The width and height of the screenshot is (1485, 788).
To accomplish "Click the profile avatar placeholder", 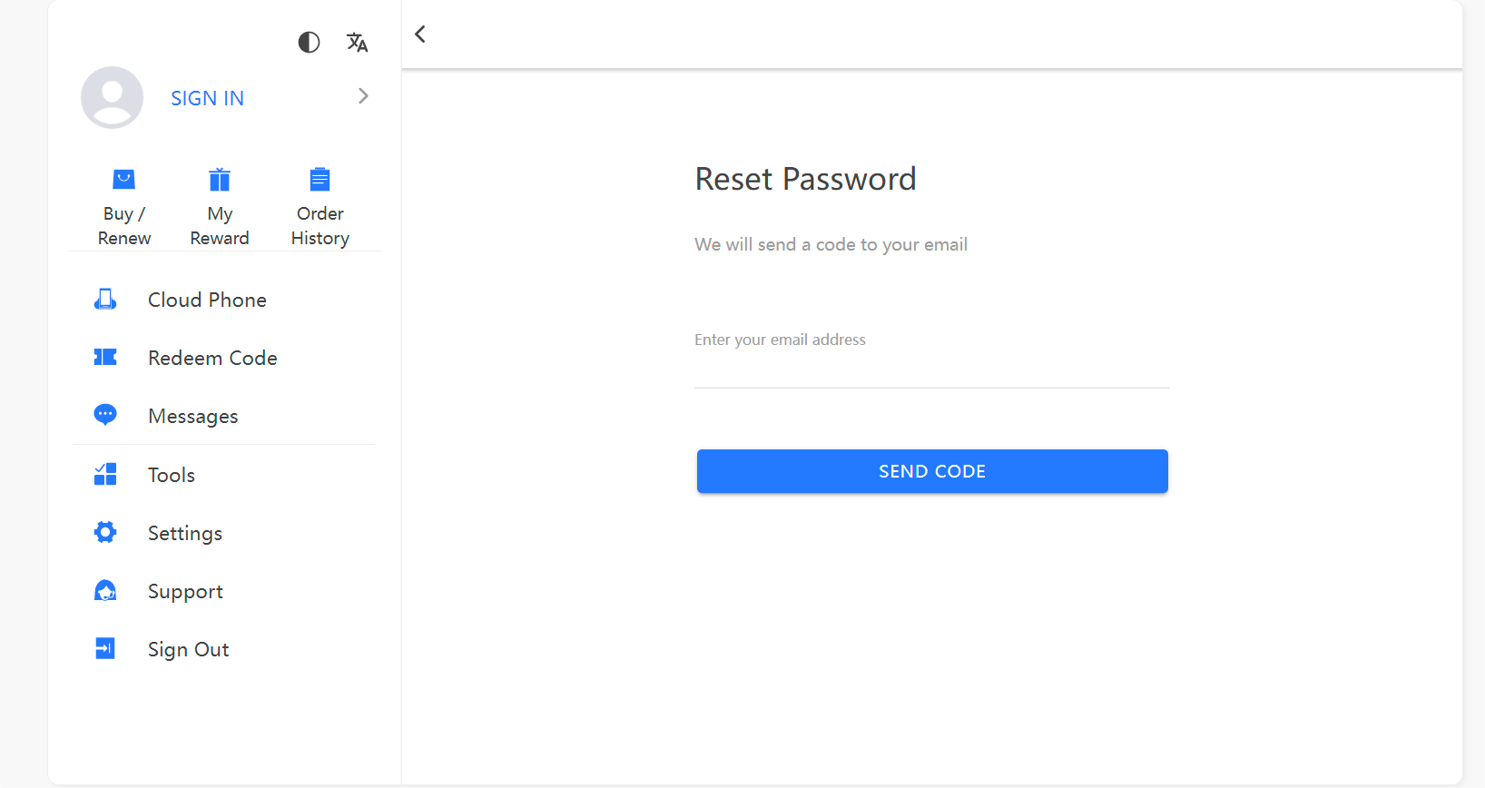I will (x=112, y=97).
